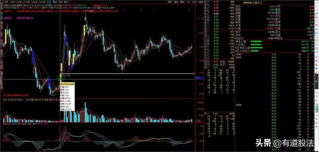Click the 标记 mark button

pyautogui.click(x=195, y=2)
